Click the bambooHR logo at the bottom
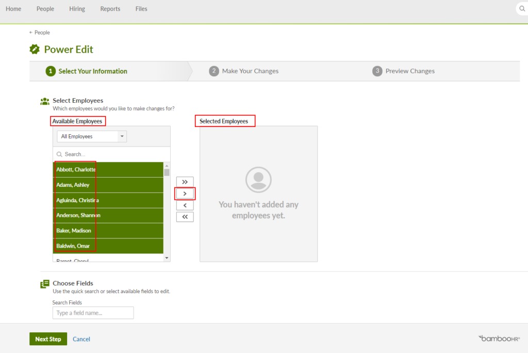The height and width of the screenshot is (353, 528). [x=498, y=339]
